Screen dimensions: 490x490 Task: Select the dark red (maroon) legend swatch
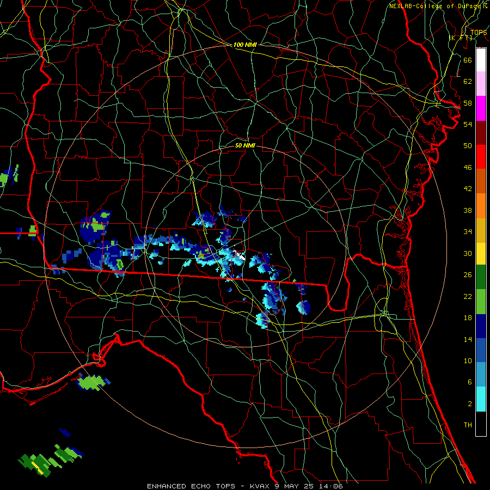tap(481, 132)
